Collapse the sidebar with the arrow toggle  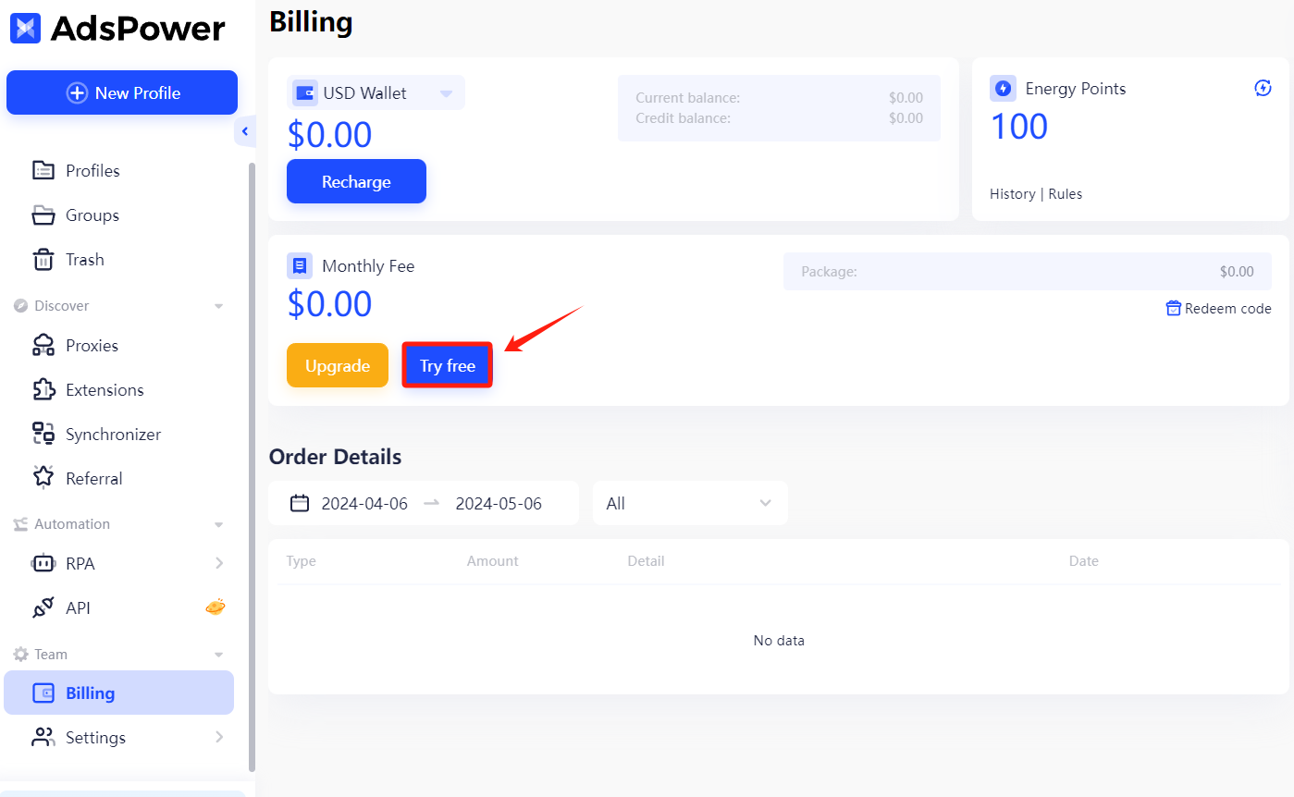244,132
